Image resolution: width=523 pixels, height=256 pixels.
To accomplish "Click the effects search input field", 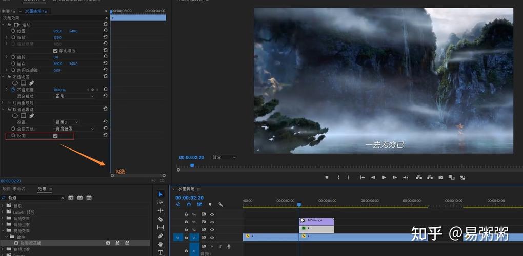I will pos(32,198).
